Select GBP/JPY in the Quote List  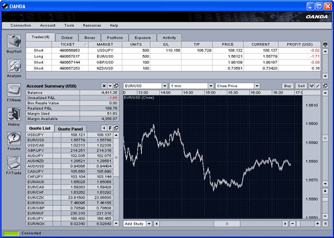[x=70, y=150]
